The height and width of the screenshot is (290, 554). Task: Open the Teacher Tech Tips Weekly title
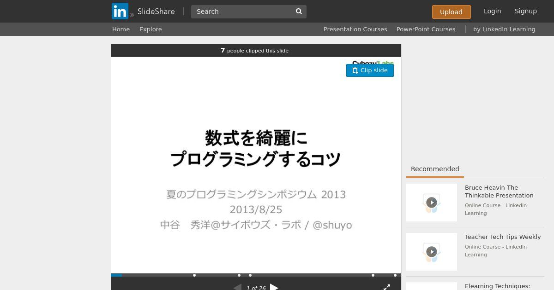[x=503, y=237]
